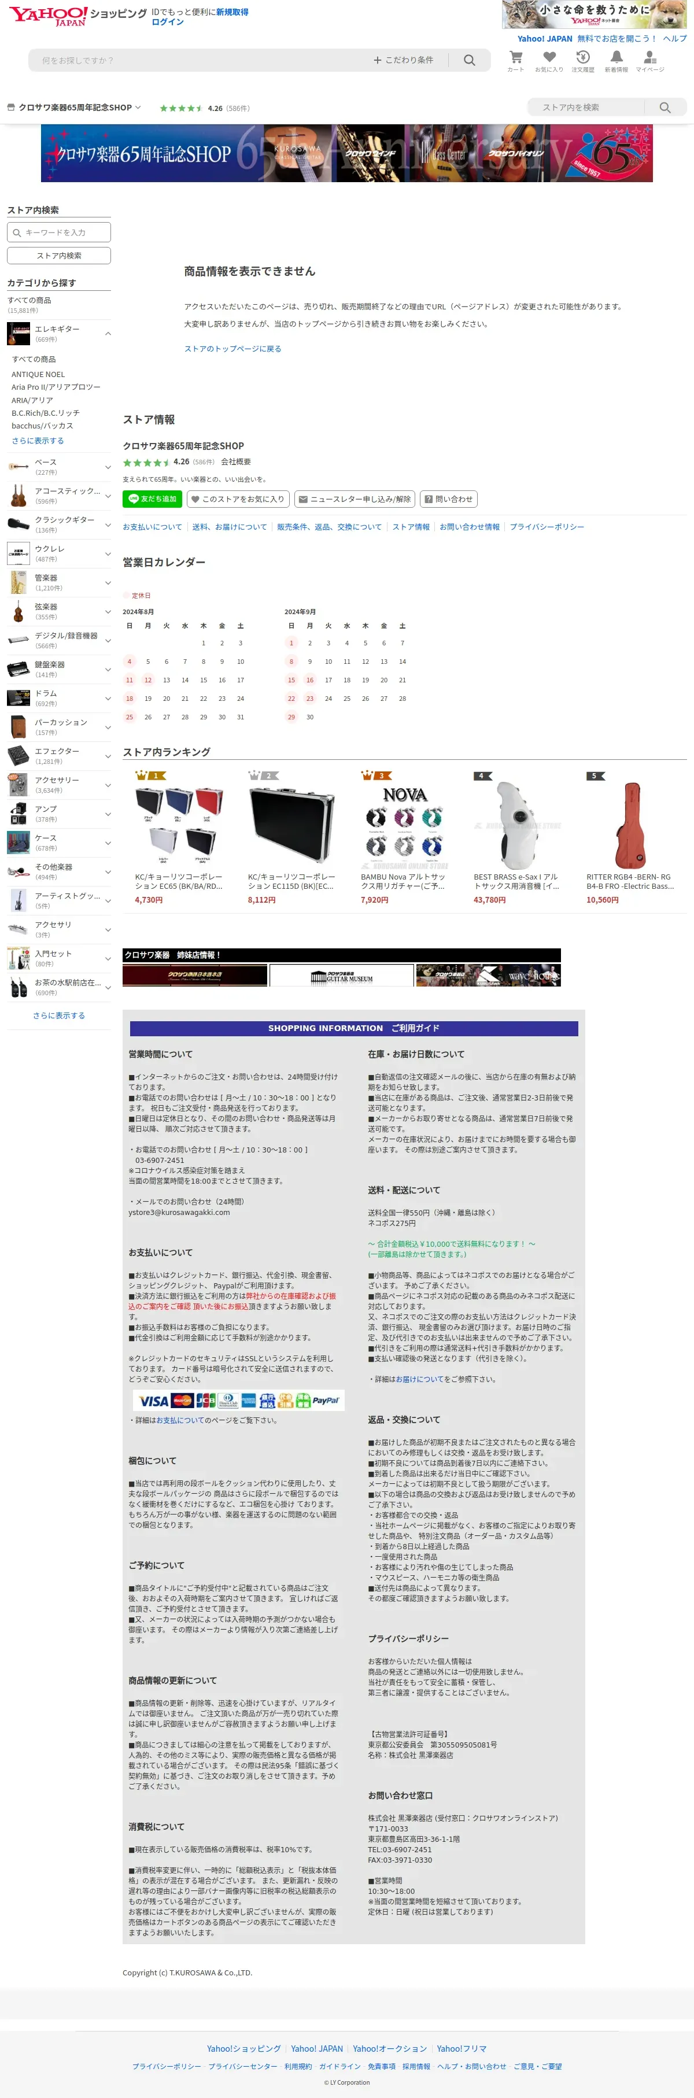The height and width of the screenshot is (2098, 694).
Task: Open 送料、お届けについて link
Action: [230, 527]
